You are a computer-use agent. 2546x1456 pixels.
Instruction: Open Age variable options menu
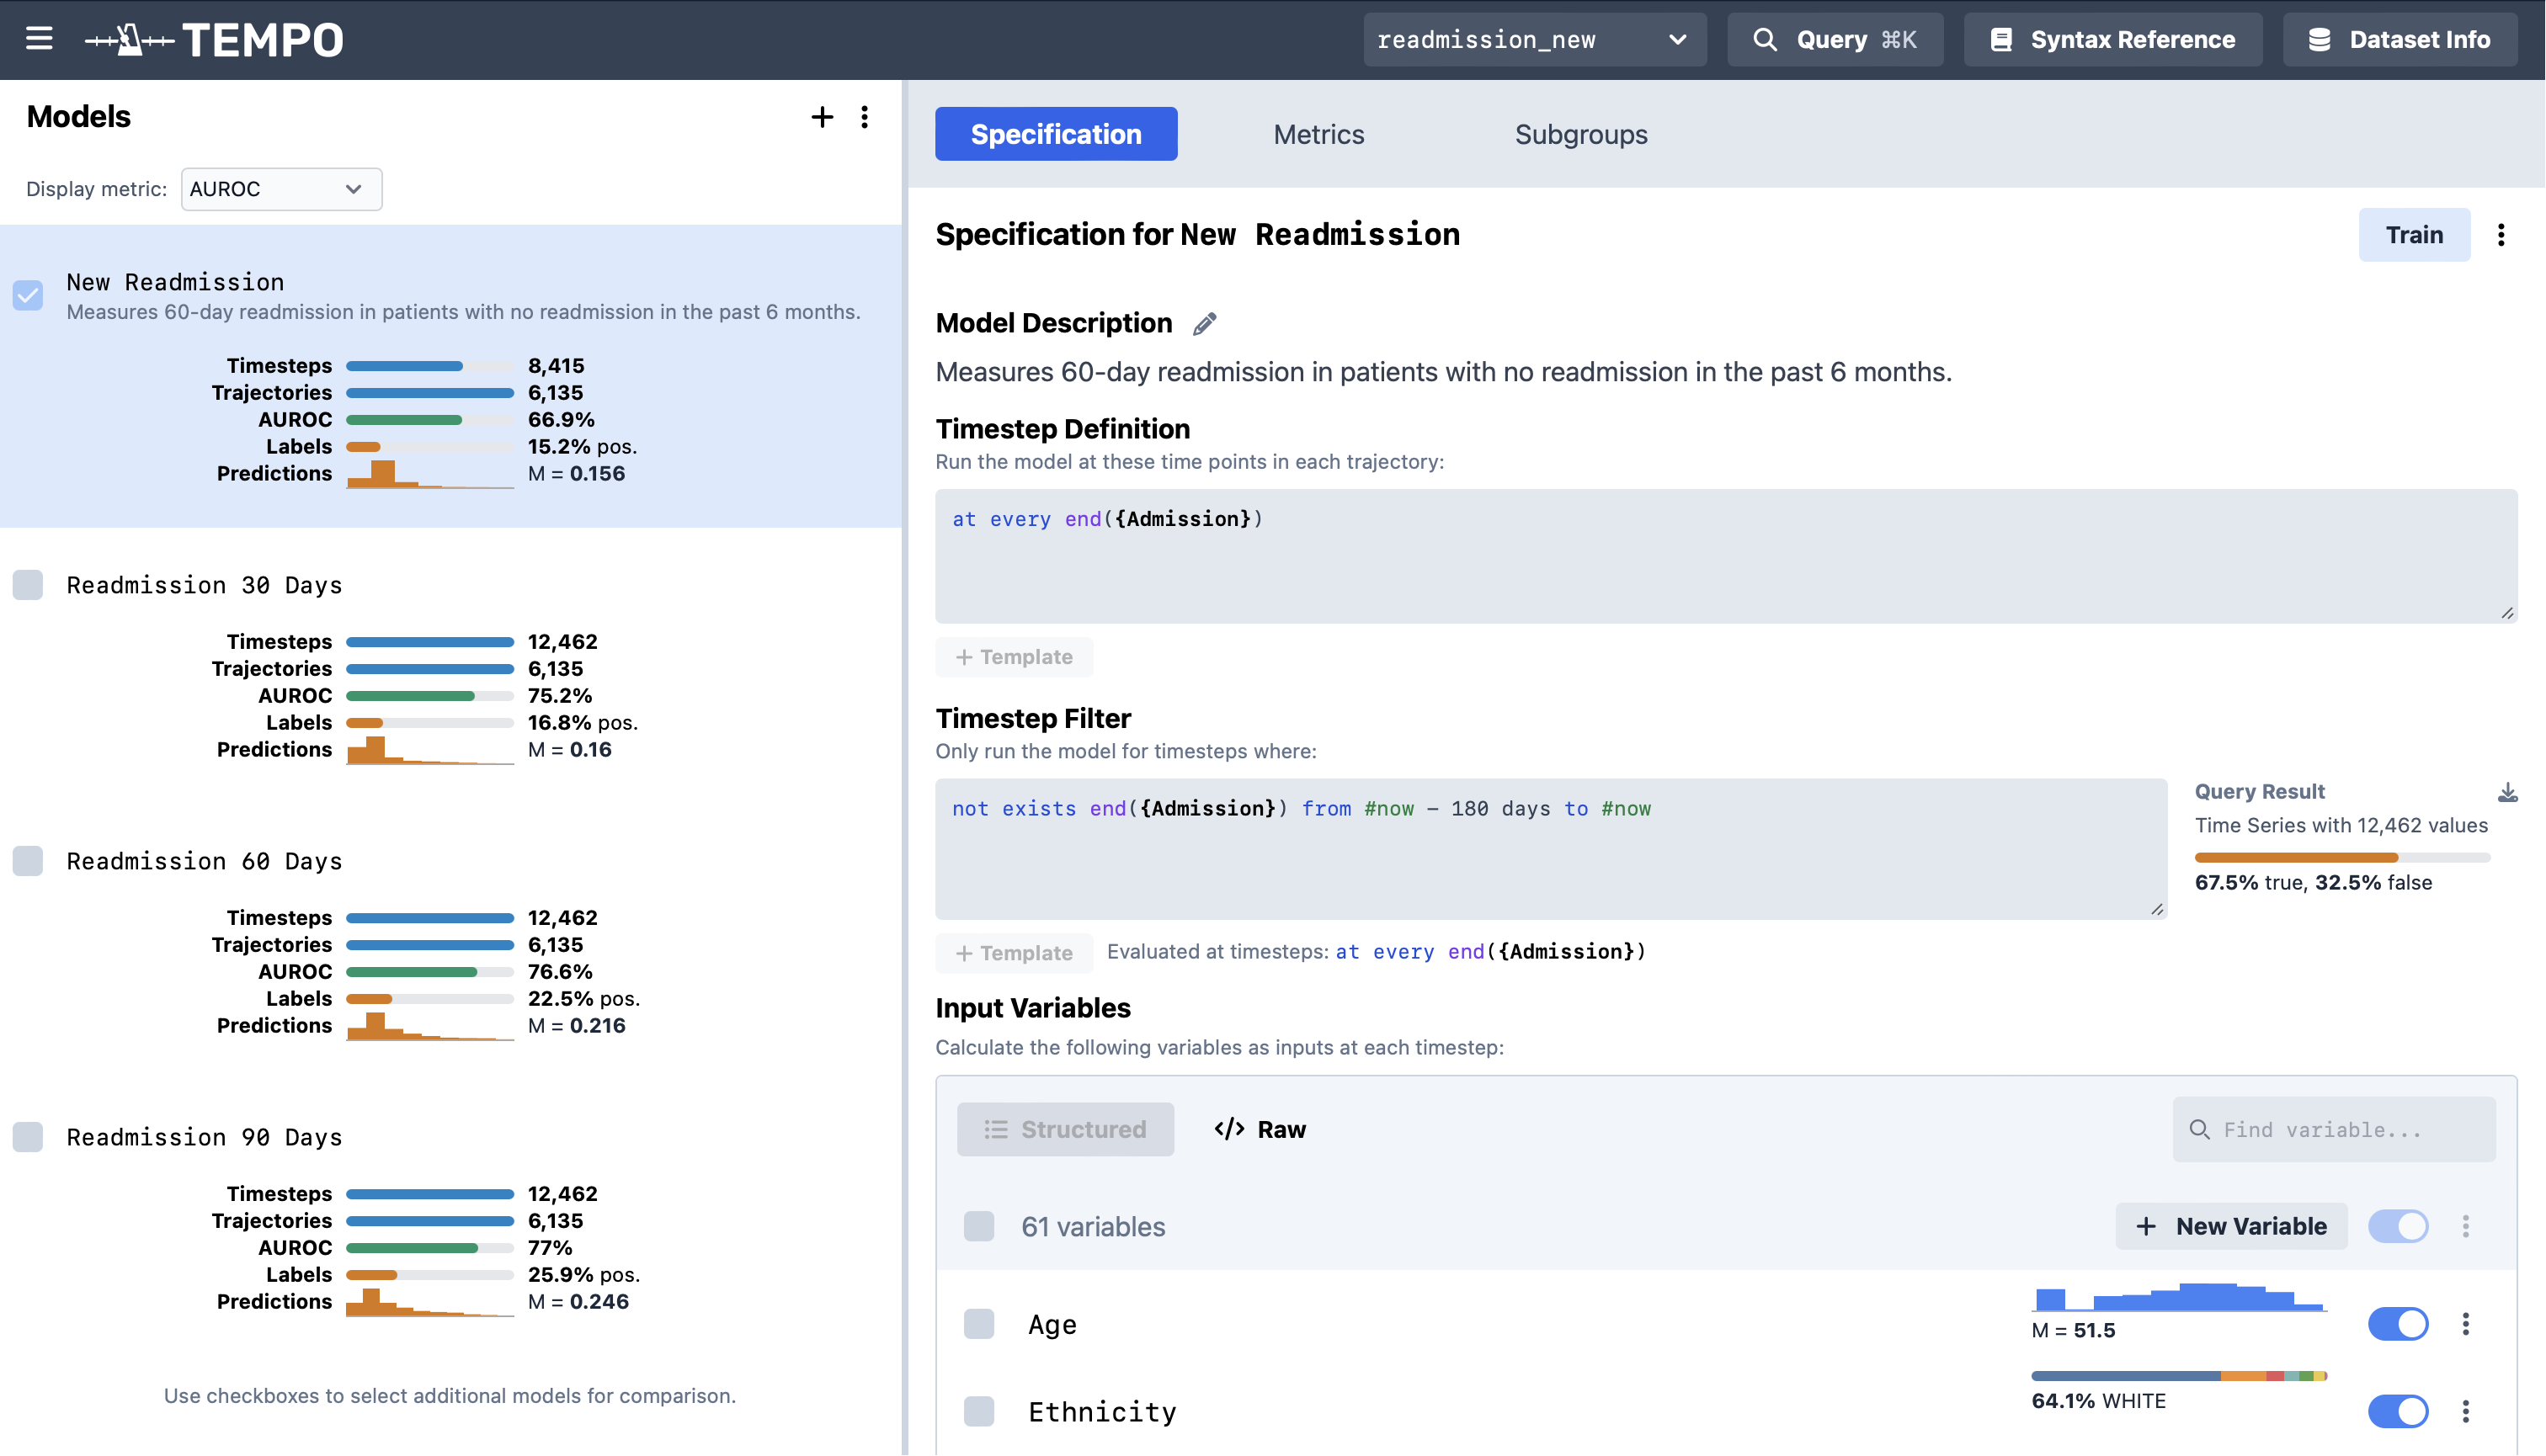[2465, 1324]
